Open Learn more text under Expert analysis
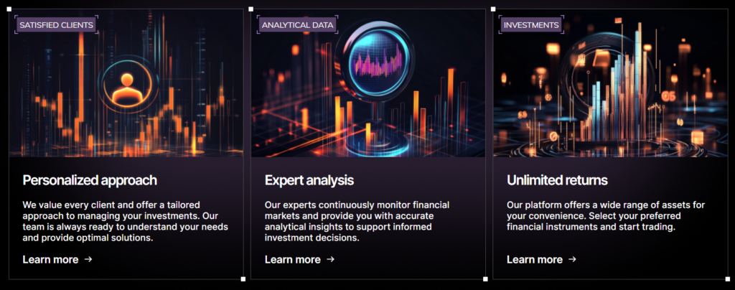Screen dimensions: 735x290 [x=292, y=259]
